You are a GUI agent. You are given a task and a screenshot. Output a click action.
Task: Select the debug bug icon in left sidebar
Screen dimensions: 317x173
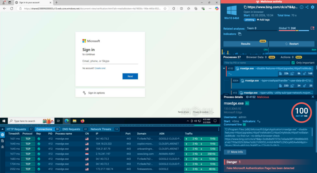coord(2,147)
